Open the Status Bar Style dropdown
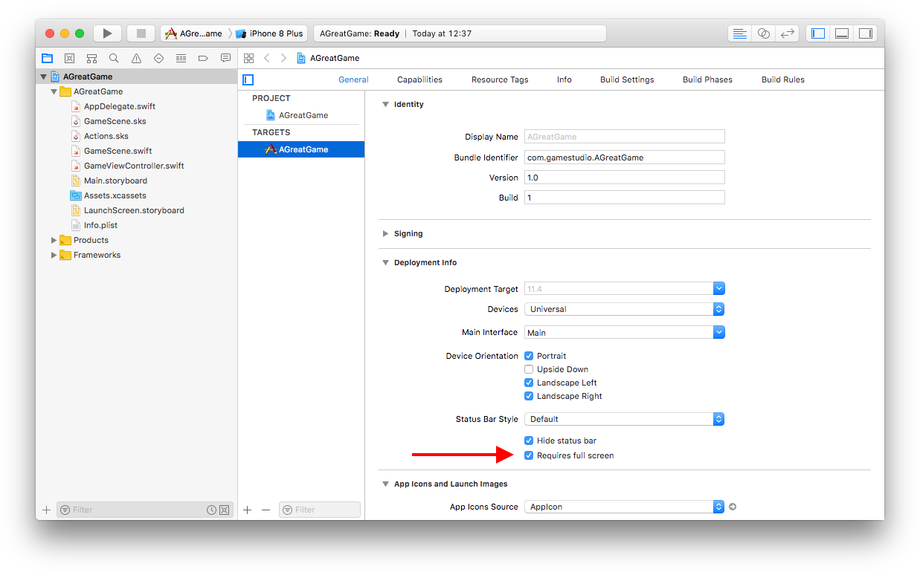 coord(624,419)
